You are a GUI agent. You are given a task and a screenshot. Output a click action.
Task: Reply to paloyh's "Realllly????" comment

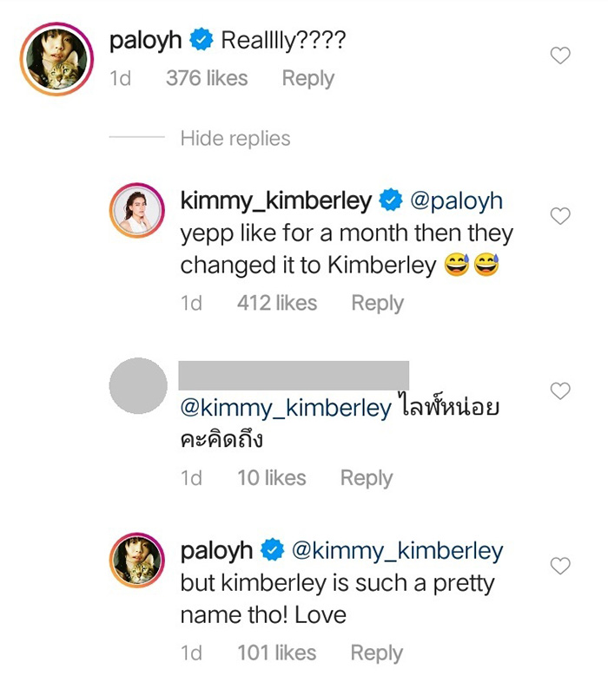307,78
